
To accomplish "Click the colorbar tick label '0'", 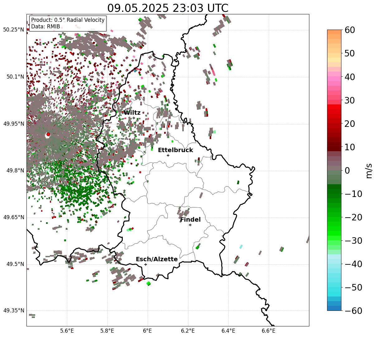I will pos(347,171).
